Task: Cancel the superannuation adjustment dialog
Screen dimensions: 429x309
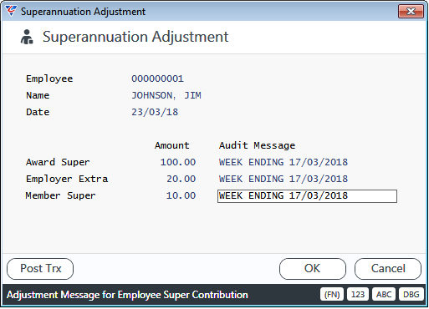Action: click(388, 269)
